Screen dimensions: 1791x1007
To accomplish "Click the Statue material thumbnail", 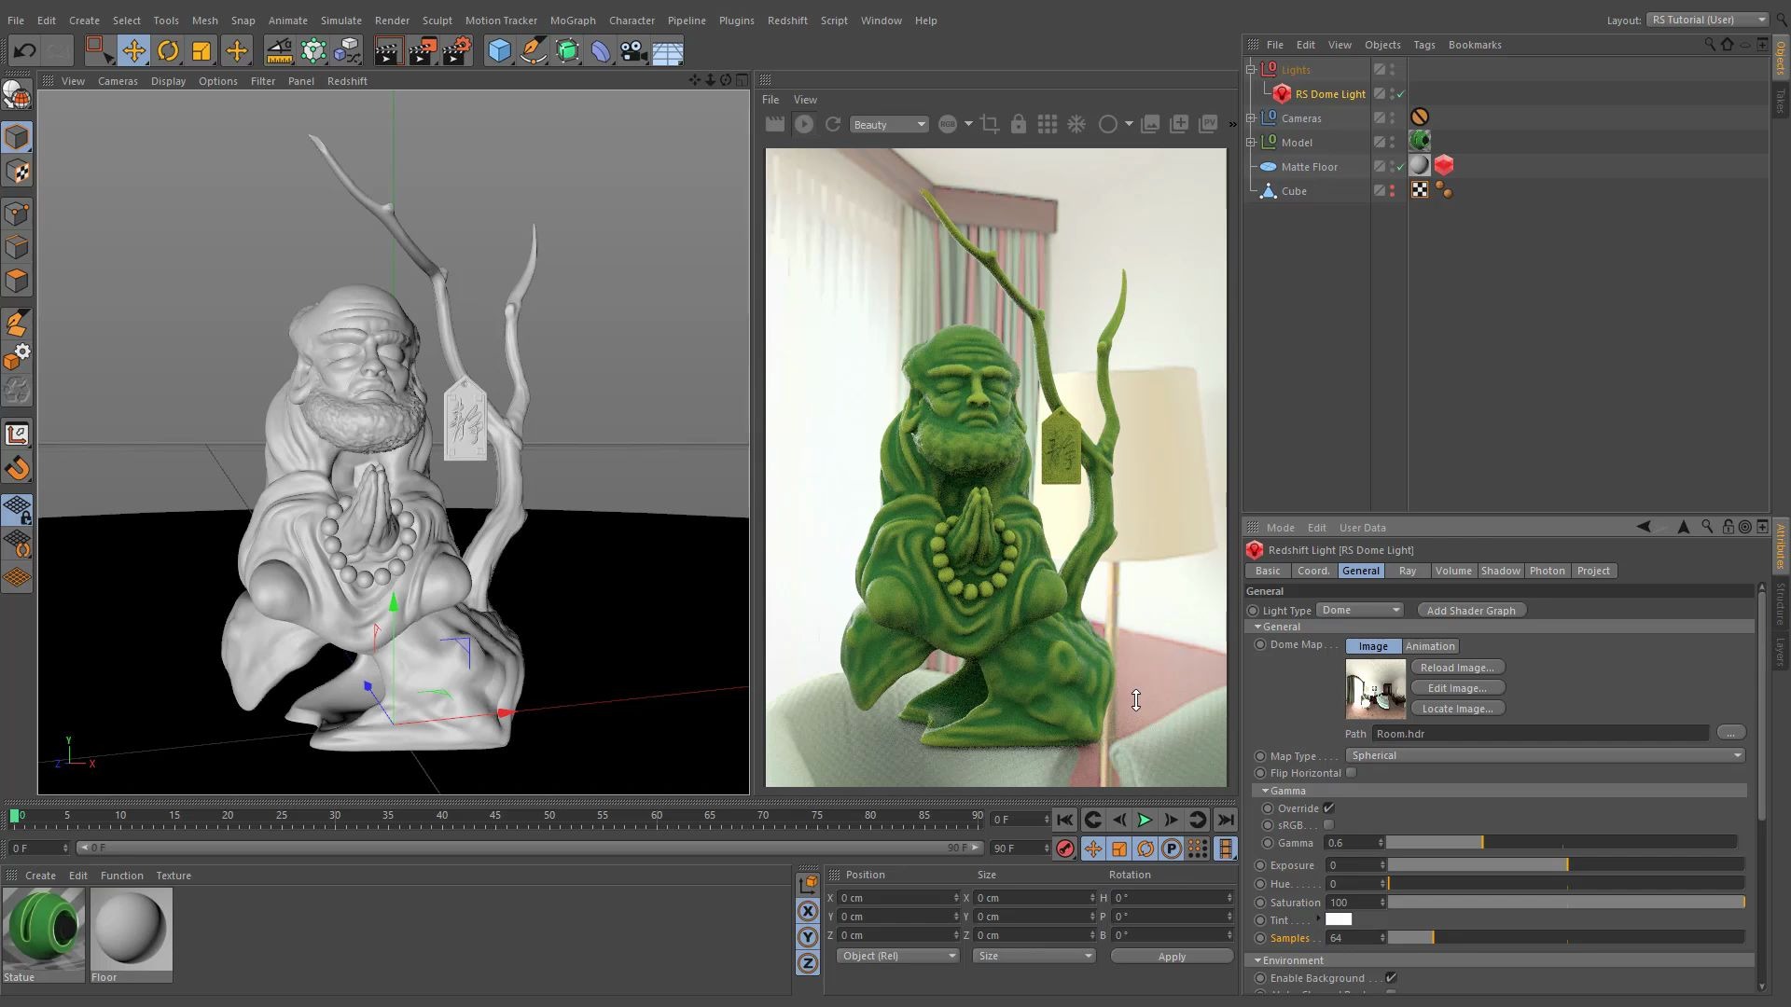I will [x=43, y=928].
